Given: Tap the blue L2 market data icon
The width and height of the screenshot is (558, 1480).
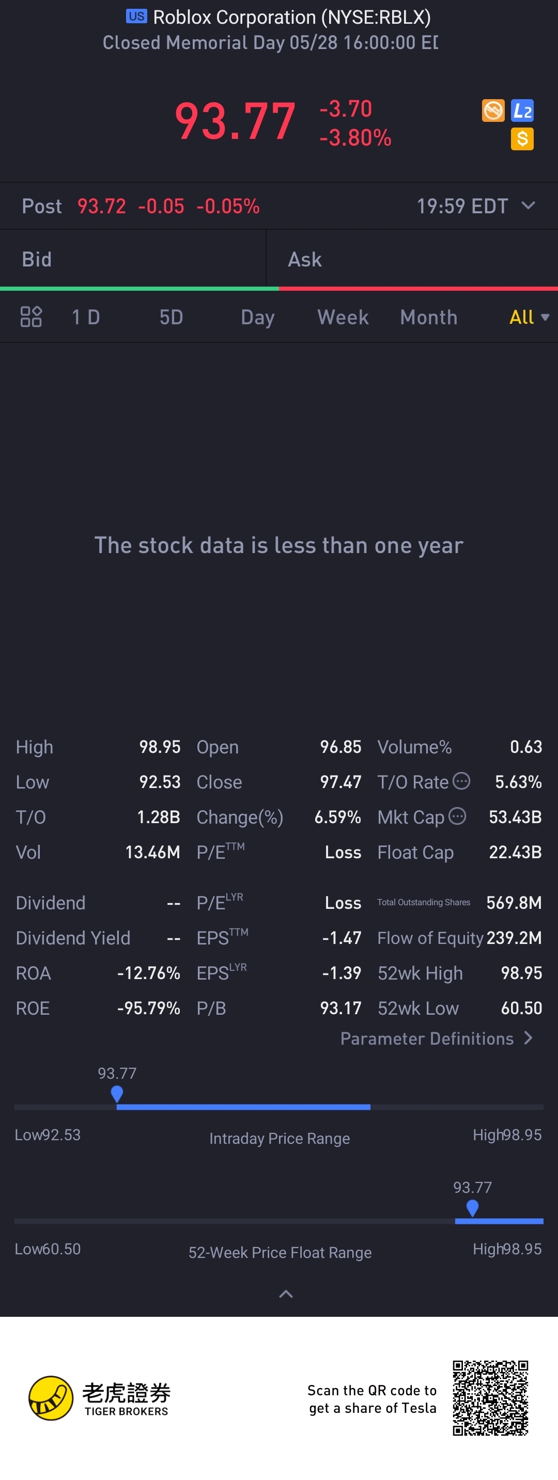Looking at the screenshot, I should 522,111.
